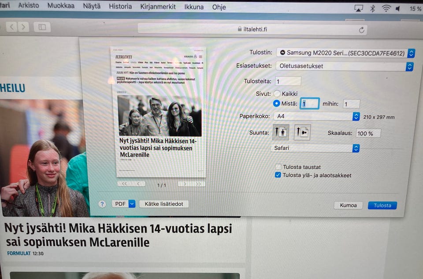
Task: Click the 1 / 1 page counter text
Action: [162, 185]
